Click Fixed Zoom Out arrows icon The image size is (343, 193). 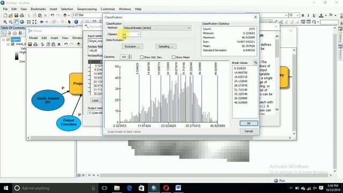(x=34, y=22)
